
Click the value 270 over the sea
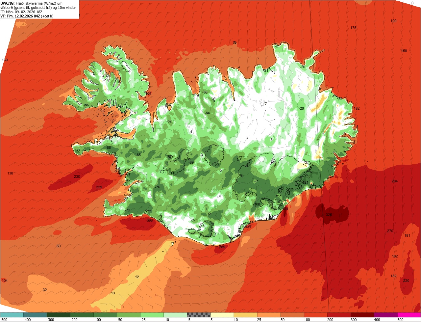pyautogui.click(x=390, y=231)
